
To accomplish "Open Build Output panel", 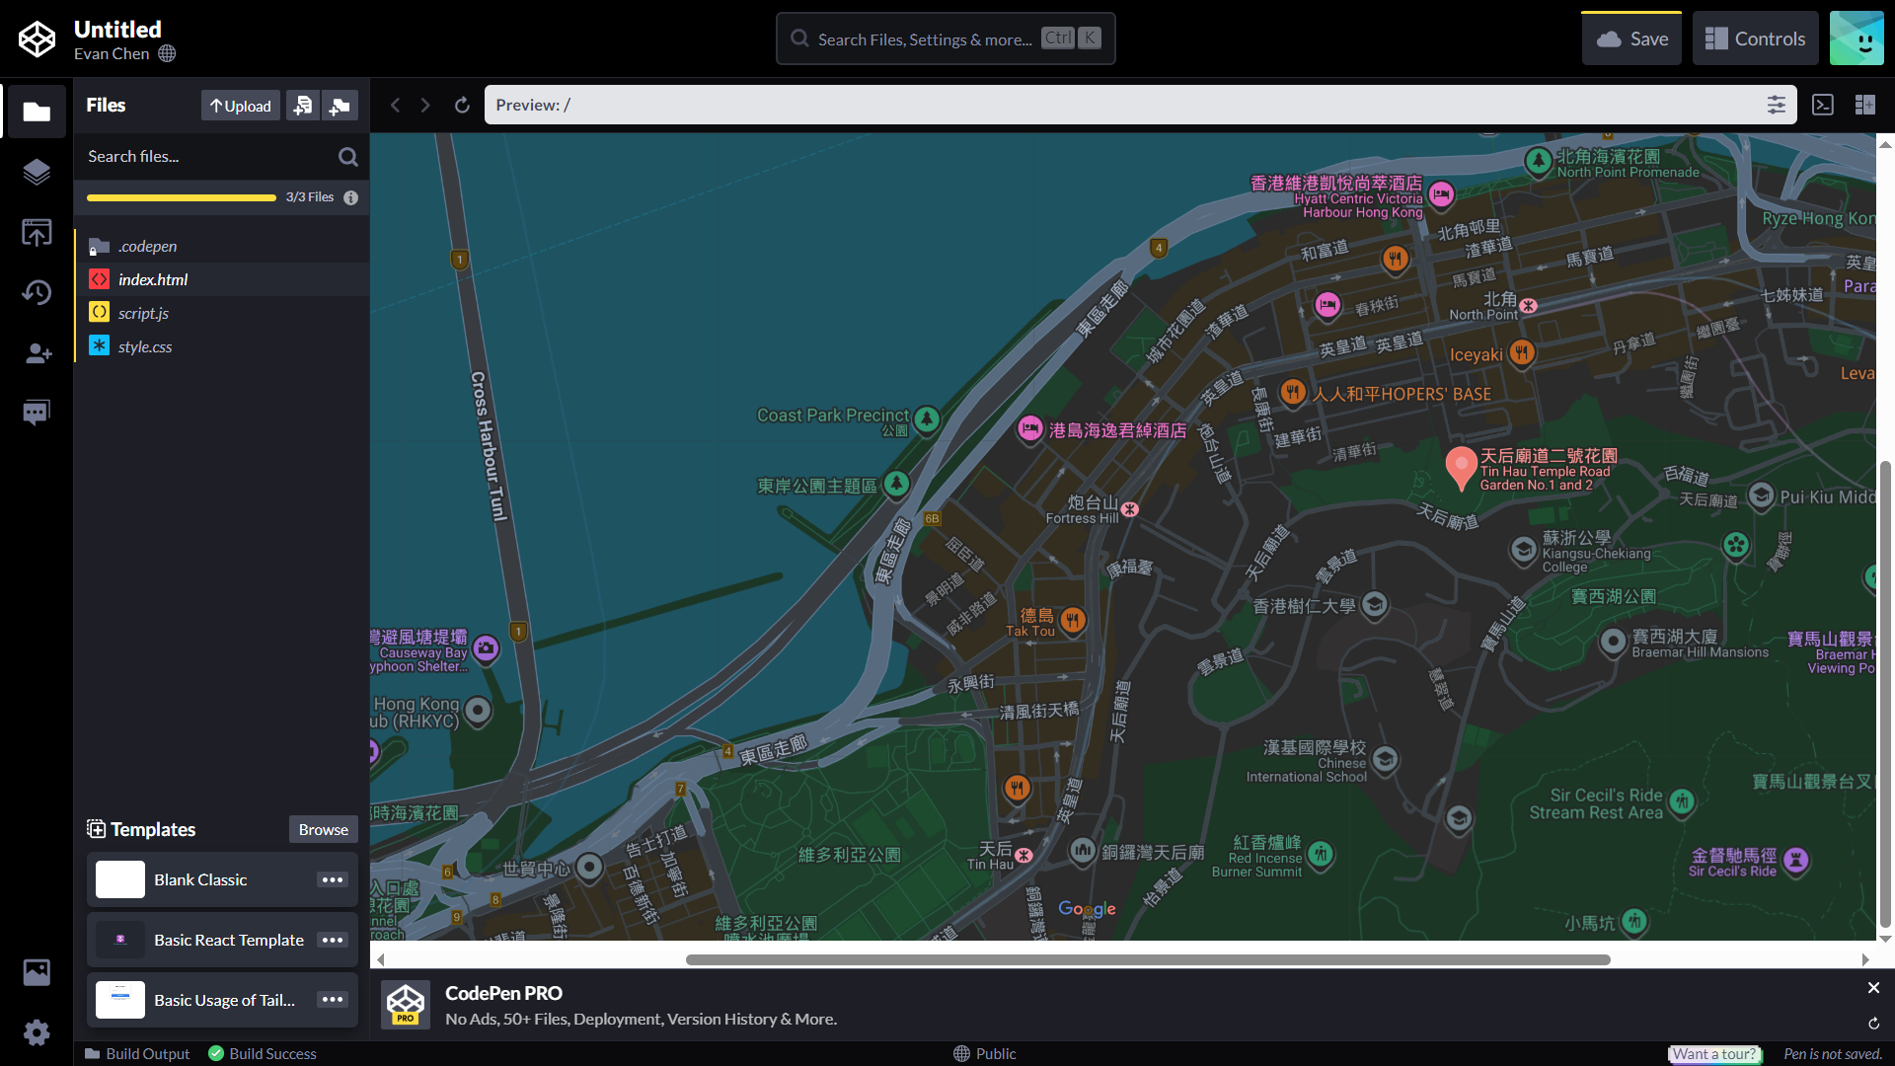I will coord(137,1054).
